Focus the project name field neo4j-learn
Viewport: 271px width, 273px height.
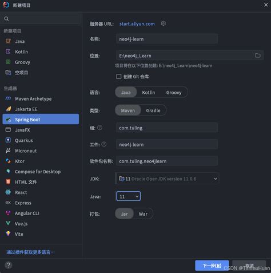167,39
